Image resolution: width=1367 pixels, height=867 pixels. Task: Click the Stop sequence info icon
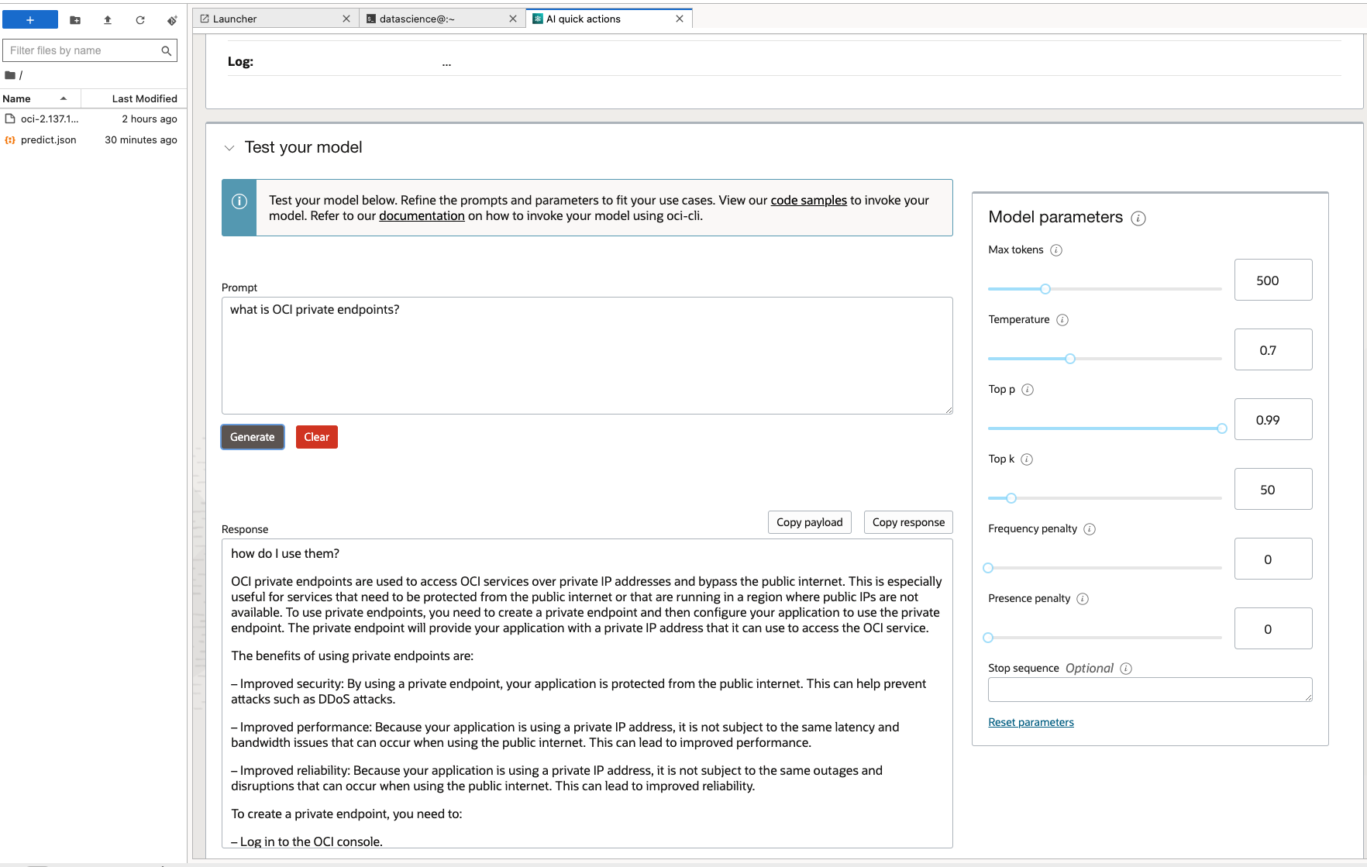(1126, 669)
